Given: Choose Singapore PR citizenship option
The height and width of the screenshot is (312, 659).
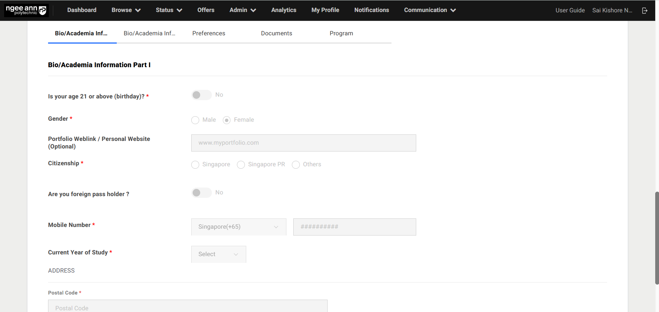Looking at the screenshot, I should click(x=241, y=165).
